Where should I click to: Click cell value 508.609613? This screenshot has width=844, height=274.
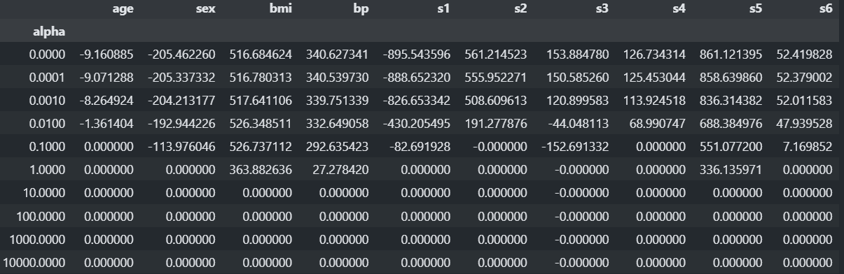coord(495,100)
